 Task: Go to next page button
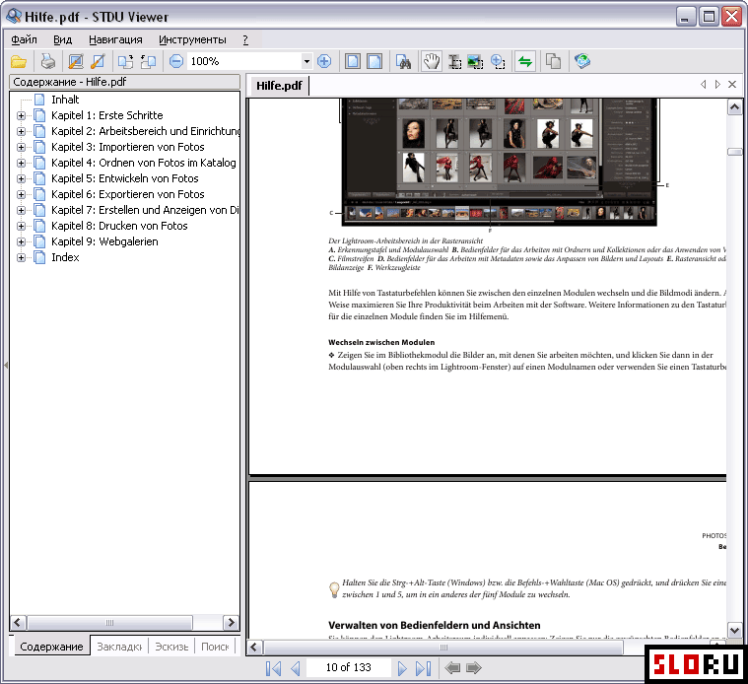(402, 668)
